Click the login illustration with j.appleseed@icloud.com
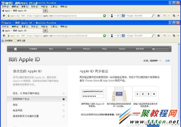The width and height of the screenshot is (181, 127). (x=93, y=94)
